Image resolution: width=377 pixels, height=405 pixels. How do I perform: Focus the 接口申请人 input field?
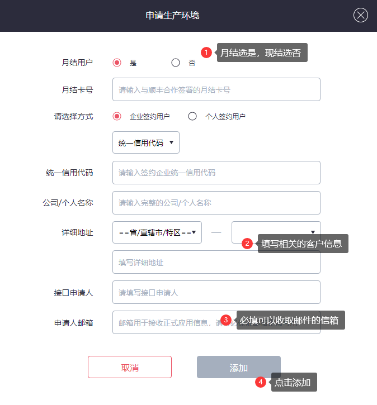click(x=216, y=292)
